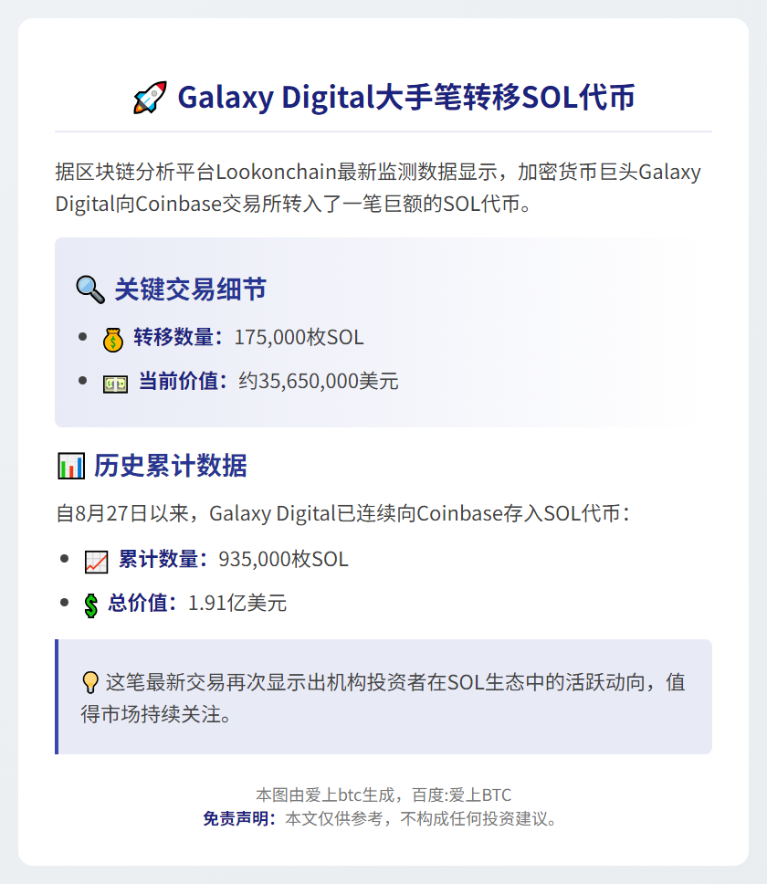Click the 免责声明 bold label in footer
Image resolution: width=767 pixels, height=884 pixels.
point(239,818)
